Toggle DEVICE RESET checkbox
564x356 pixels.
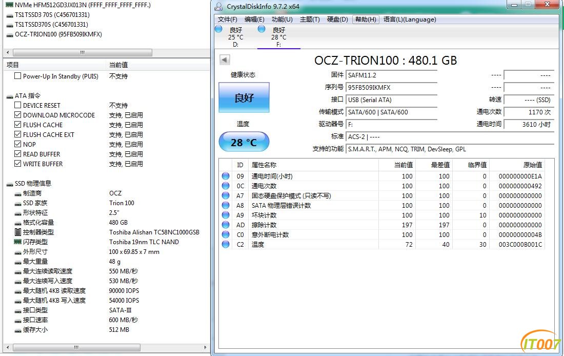click(x=17, y=105)
